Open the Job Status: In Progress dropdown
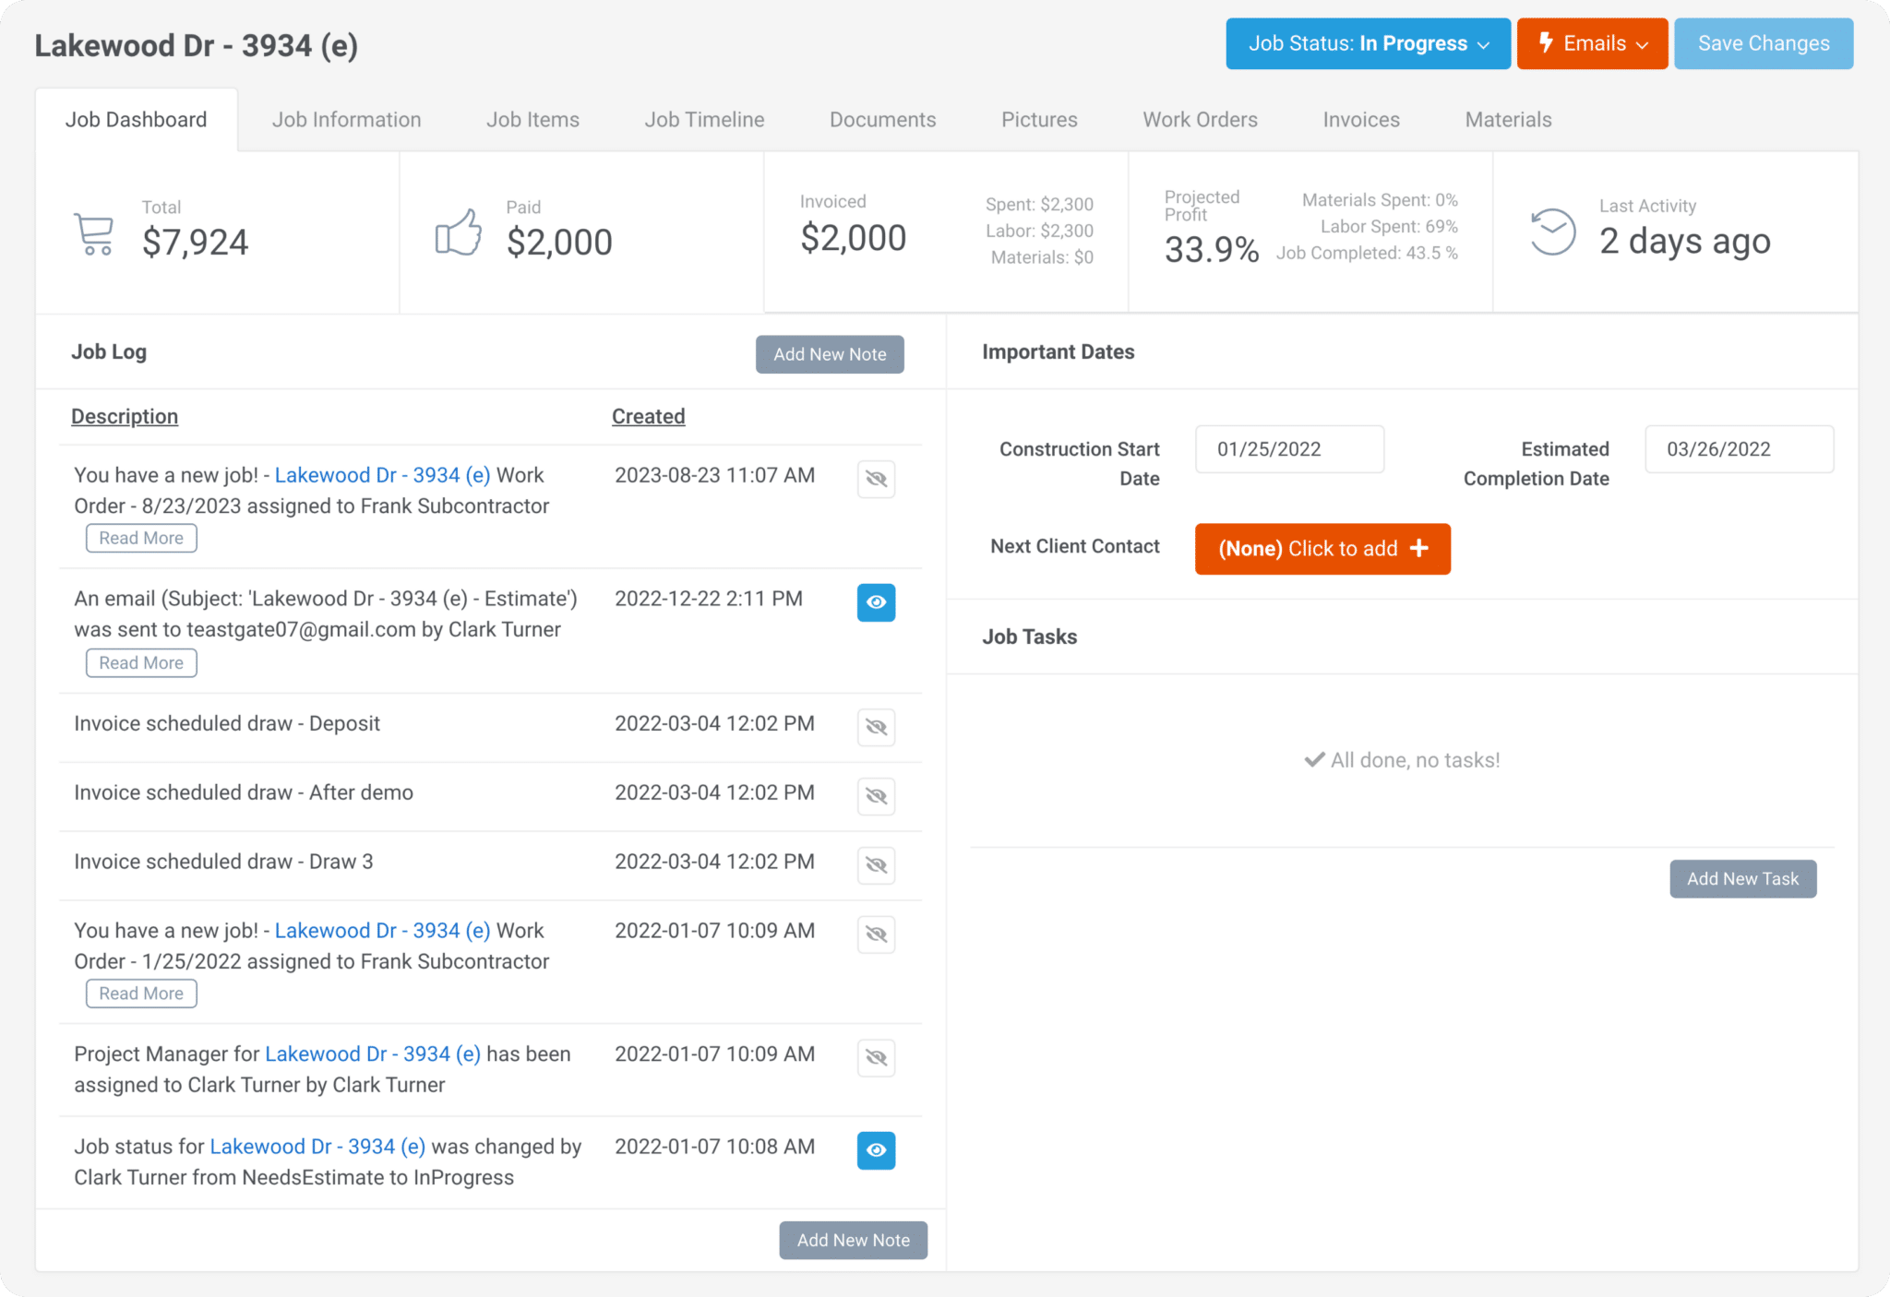This screenshot has height=1297, width=1890. [1368, 43]
